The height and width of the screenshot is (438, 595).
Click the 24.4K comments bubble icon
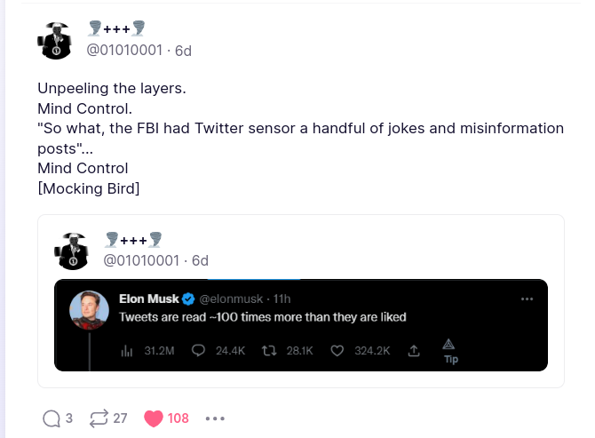(198, 351)
